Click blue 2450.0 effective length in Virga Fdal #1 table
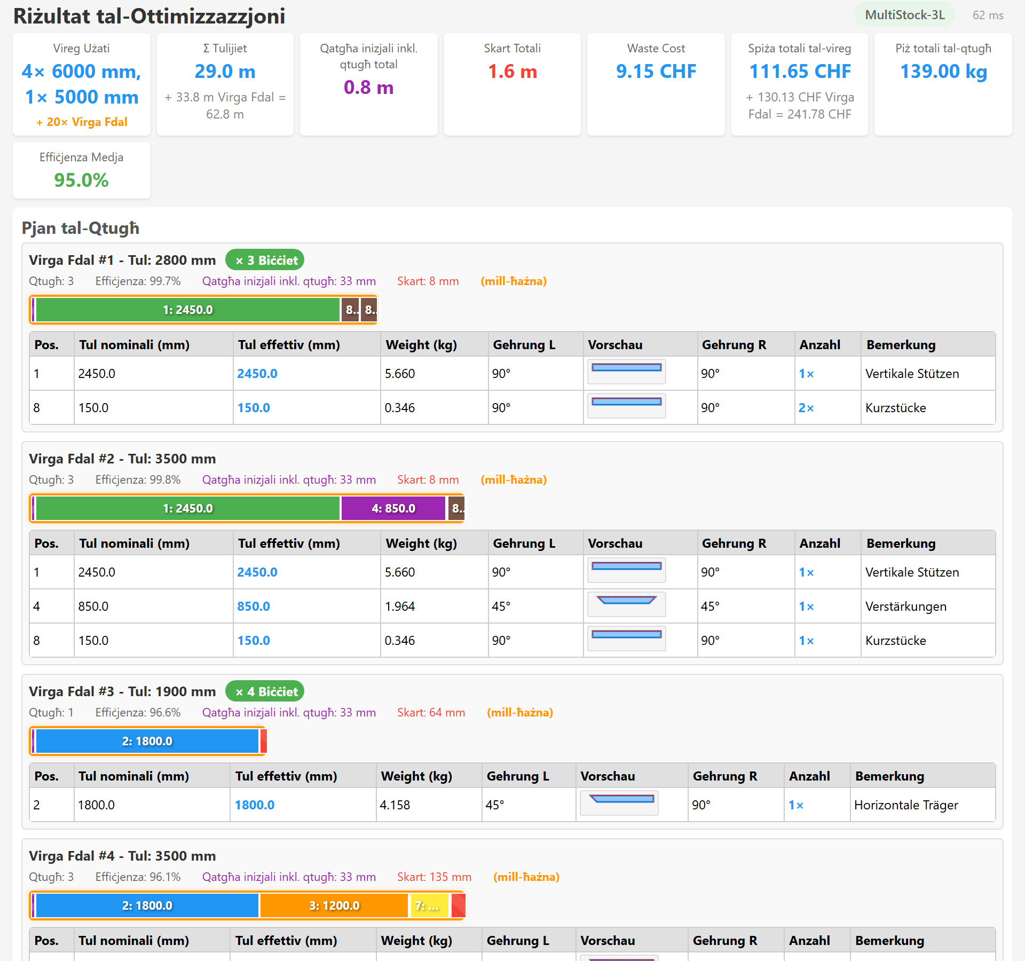 pyautogui.click(x=257, y=374)
